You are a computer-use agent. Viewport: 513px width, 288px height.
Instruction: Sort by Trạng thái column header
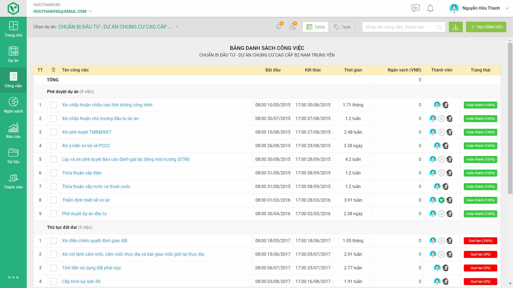point(480,70)
